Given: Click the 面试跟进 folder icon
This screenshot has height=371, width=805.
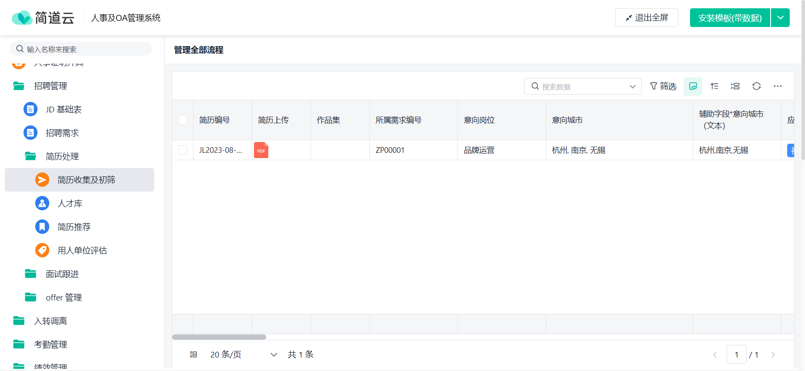Looking at the screenshot, I should coord(30,274).
